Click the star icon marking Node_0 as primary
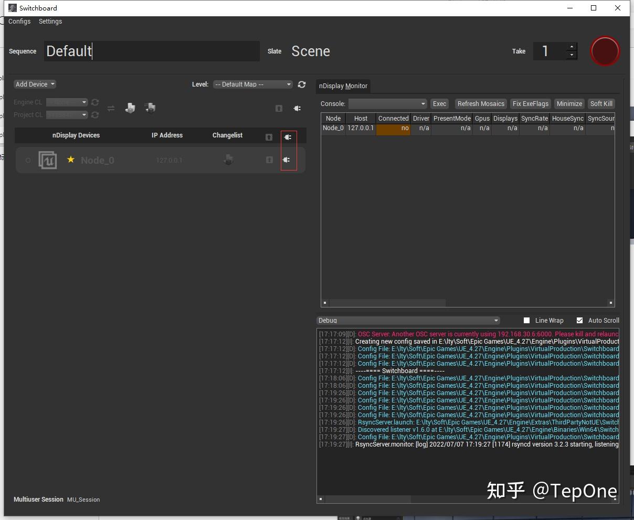The width and height of the screenshot is (634, 520). pos(71,160)
